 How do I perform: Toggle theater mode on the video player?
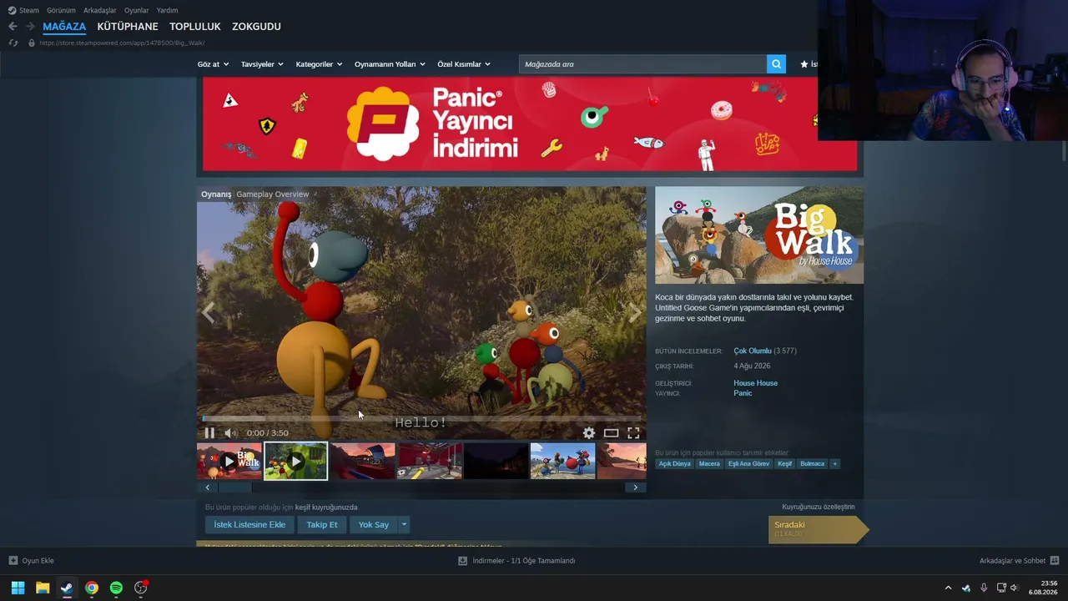612,432
